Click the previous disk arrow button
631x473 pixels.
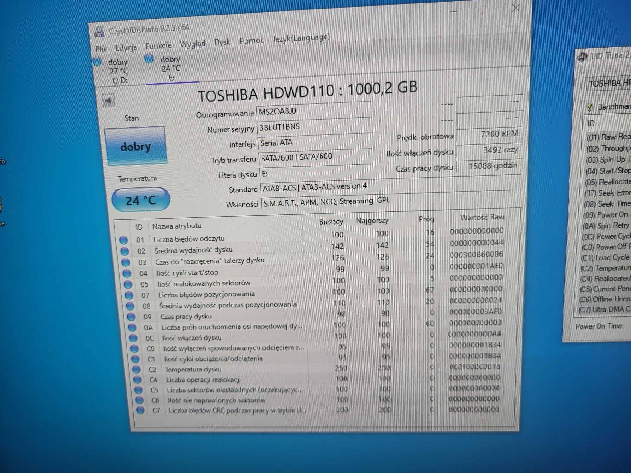[108, 101]
